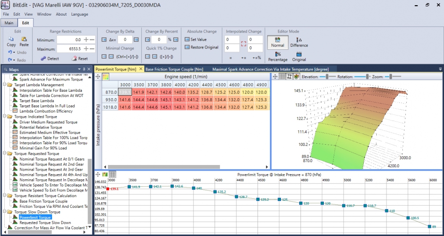Select Requested Torque Slow Down map
The image size is (444, 236).
tap(45, 223)
